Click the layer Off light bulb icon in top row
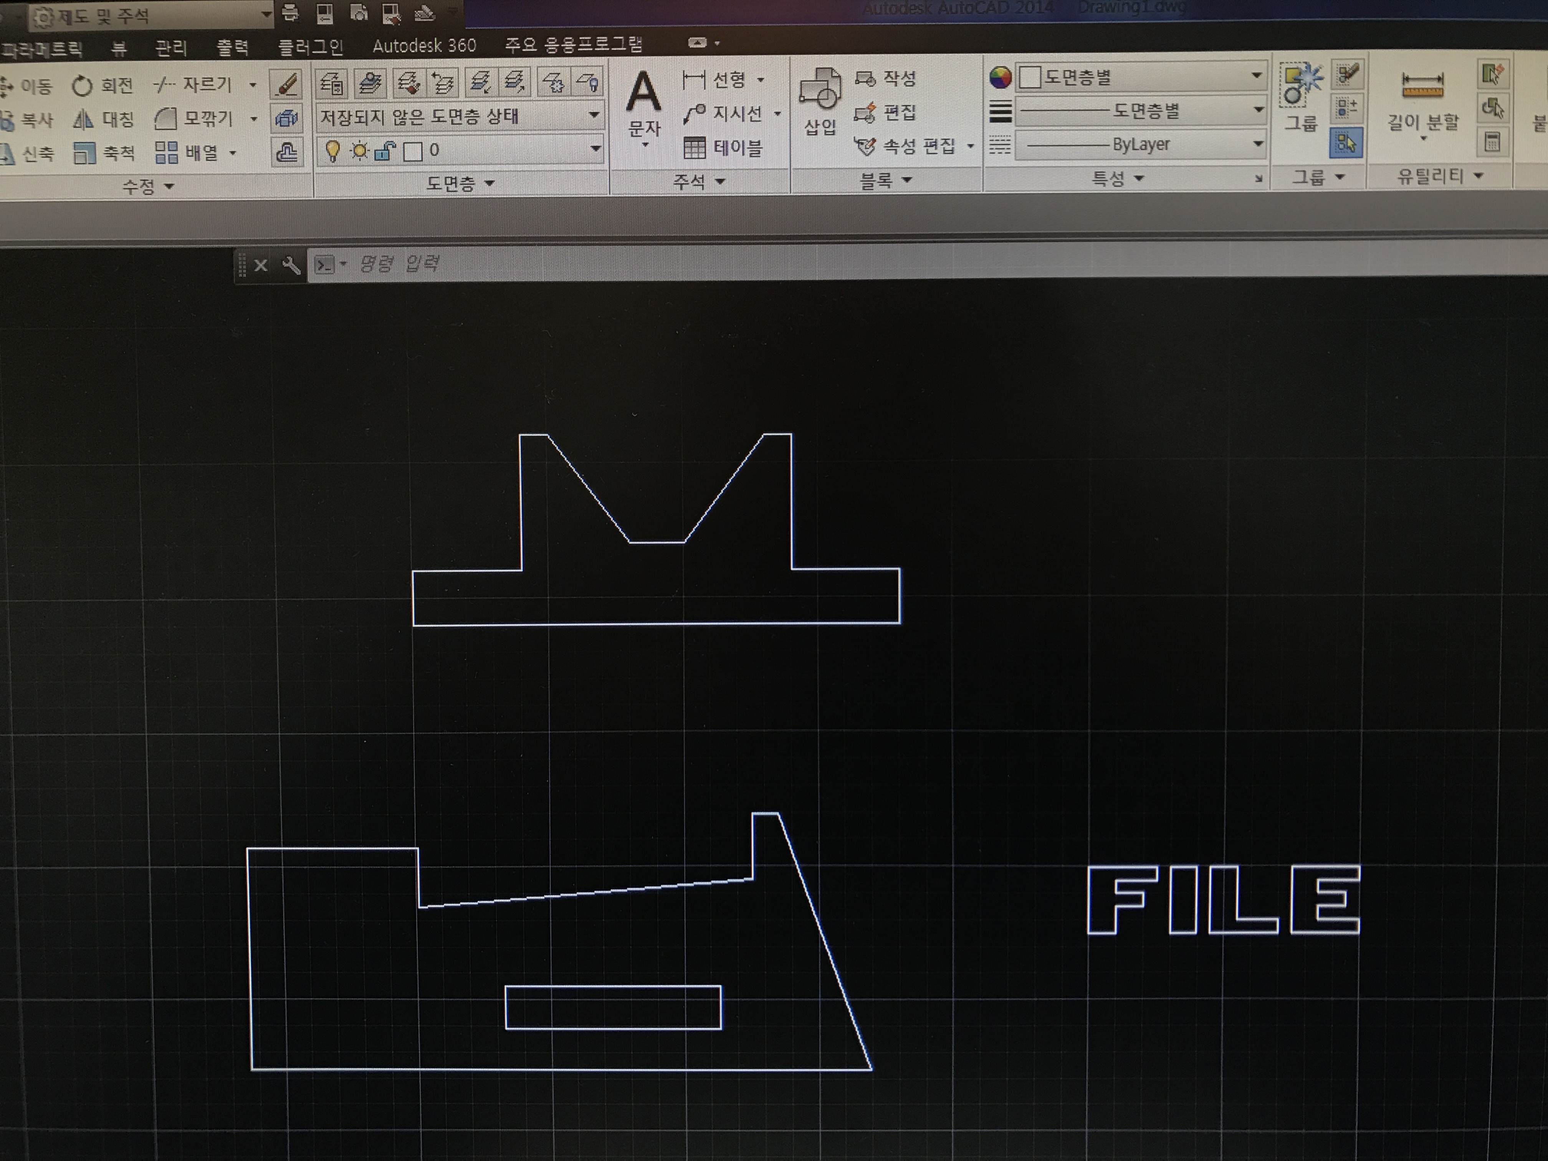This screenshot has height=1161, width=1548. [589, 81]
